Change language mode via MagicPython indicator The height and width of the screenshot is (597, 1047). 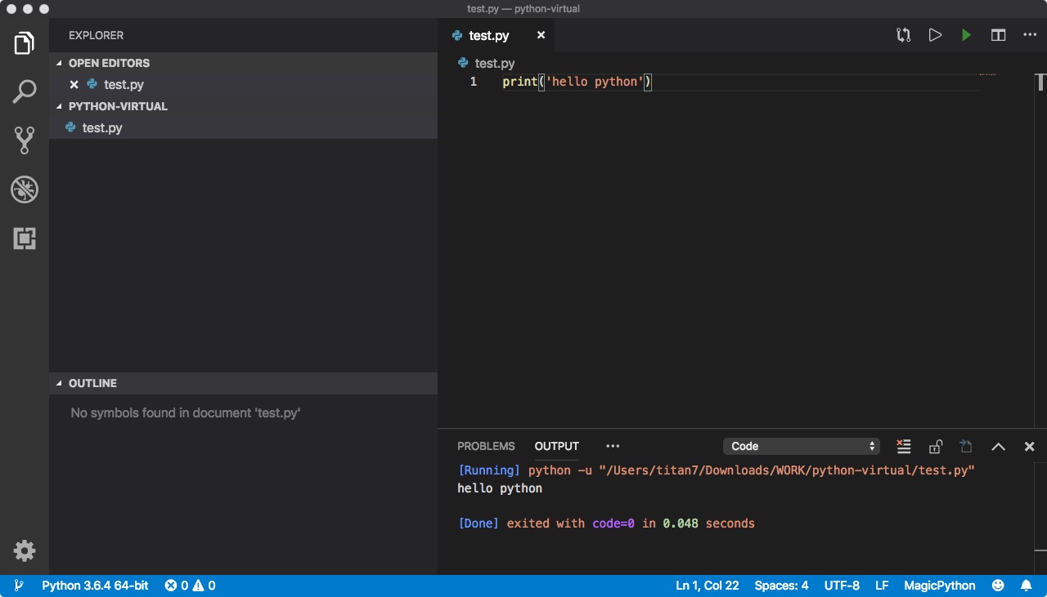point(939,585)
